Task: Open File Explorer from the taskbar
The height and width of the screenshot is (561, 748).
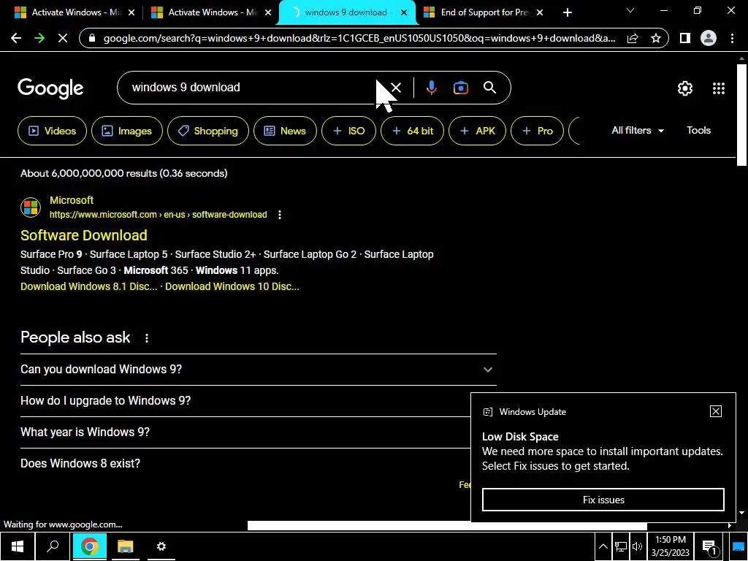Action: [x=125, y=546]
